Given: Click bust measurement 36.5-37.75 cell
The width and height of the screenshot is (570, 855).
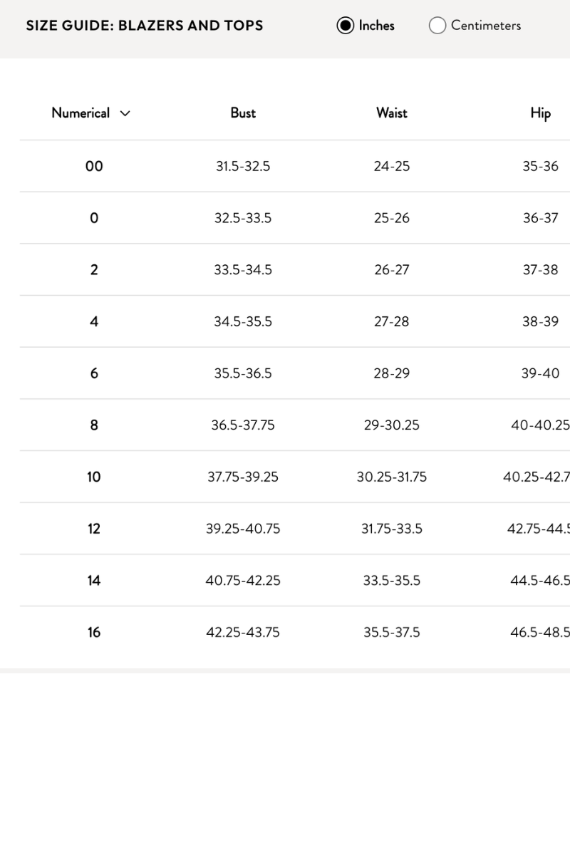Looking at the screenshot, I should tap(243, 425).
